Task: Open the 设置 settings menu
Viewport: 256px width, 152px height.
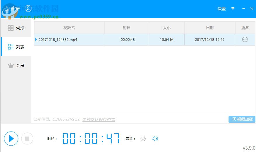Action: click(x=222, y=9)
